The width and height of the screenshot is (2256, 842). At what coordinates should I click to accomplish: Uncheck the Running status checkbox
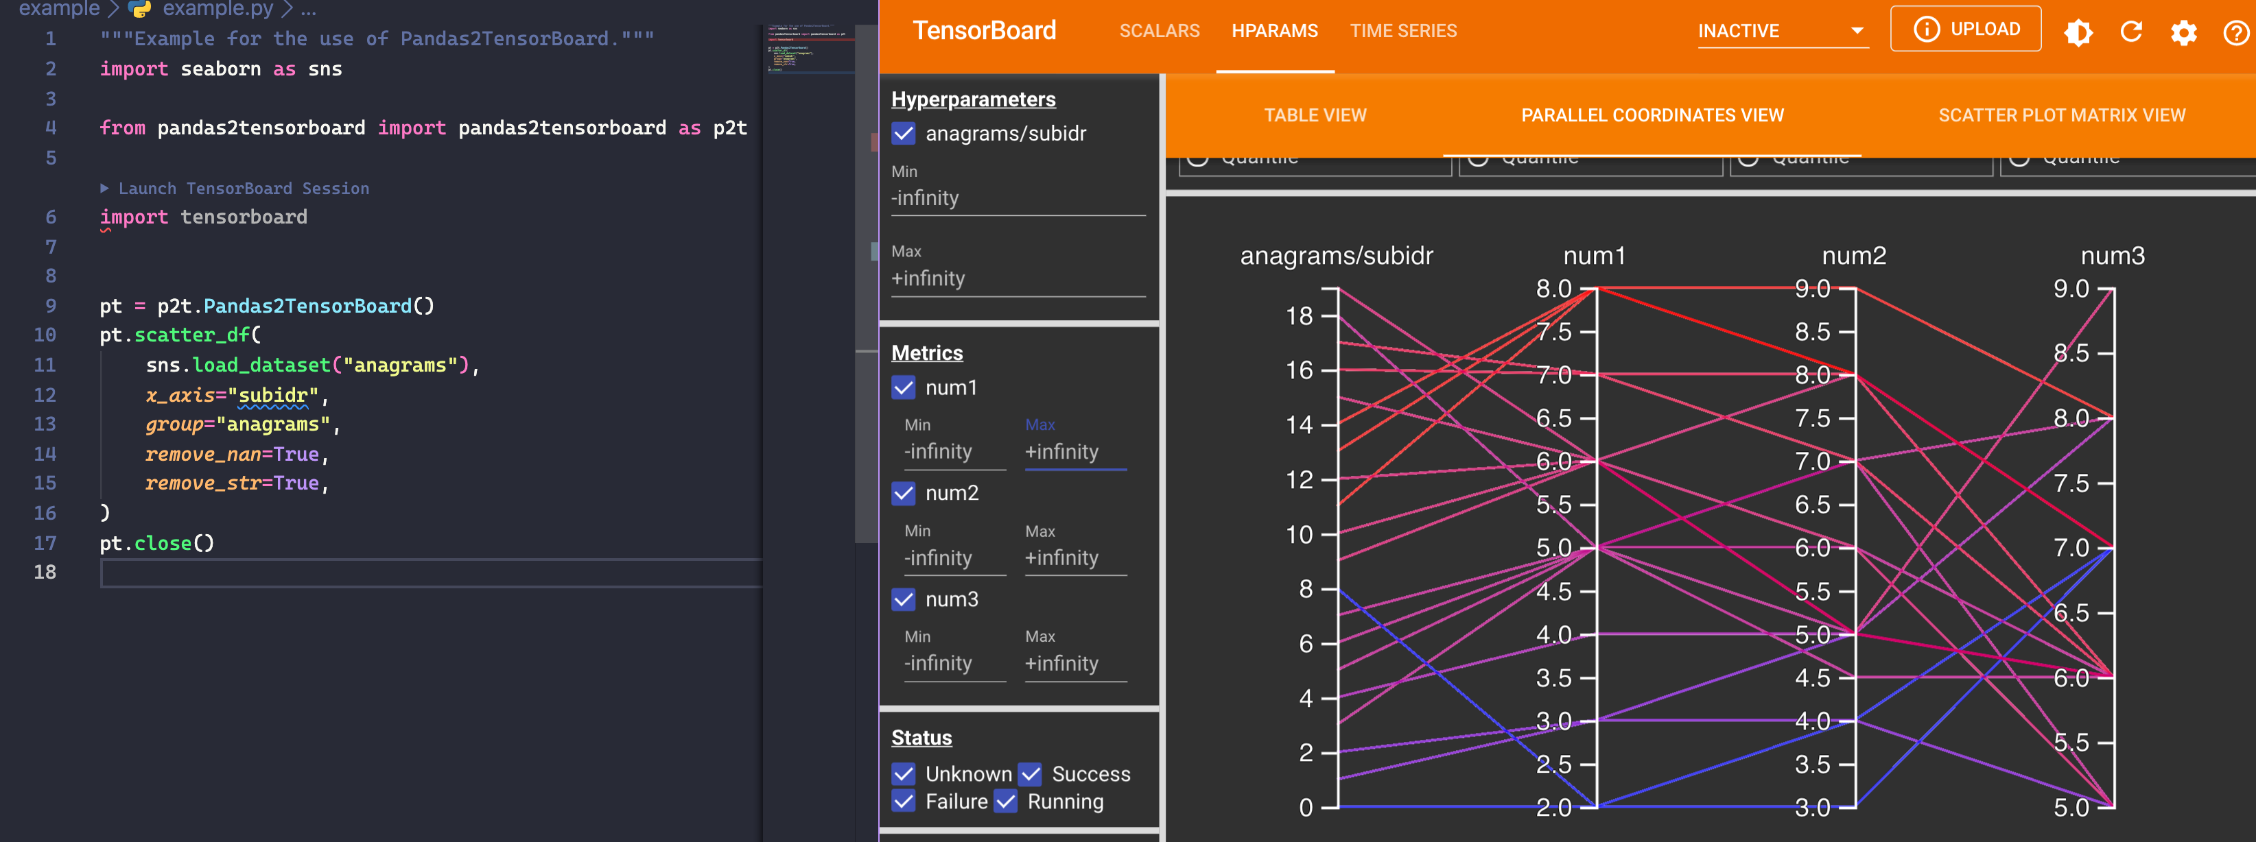(x=1005, y=801)
